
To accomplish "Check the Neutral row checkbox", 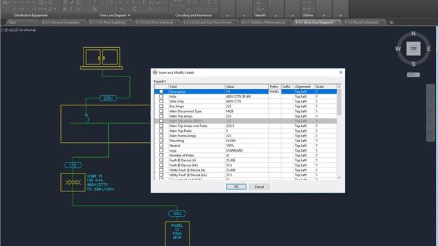I will pyautogui.click(x=162, y=146).
